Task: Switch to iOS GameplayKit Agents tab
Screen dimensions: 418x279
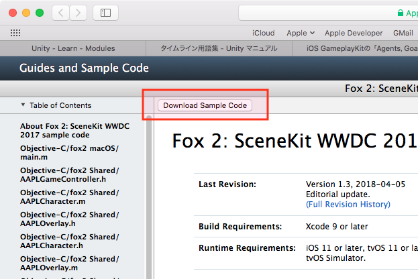Action: point(355,48)
